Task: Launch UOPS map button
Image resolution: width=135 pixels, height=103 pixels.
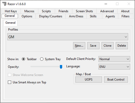Action: coord(89,80)
